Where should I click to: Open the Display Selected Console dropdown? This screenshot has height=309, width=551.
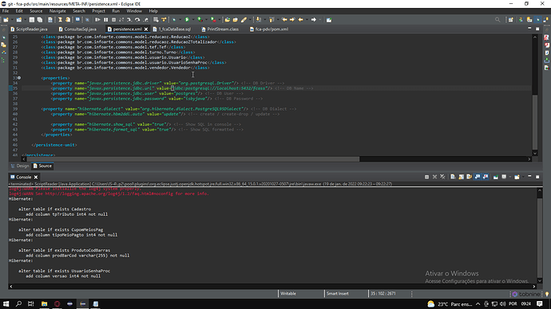click(x=510, y=177)
